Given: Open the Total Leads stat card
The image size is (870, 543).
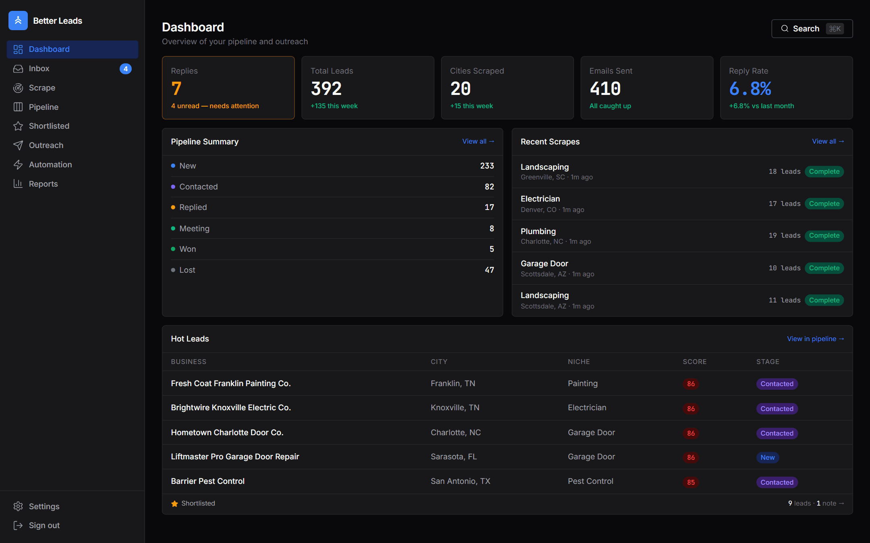Looking at the screenshot, I should pos(368,88).
